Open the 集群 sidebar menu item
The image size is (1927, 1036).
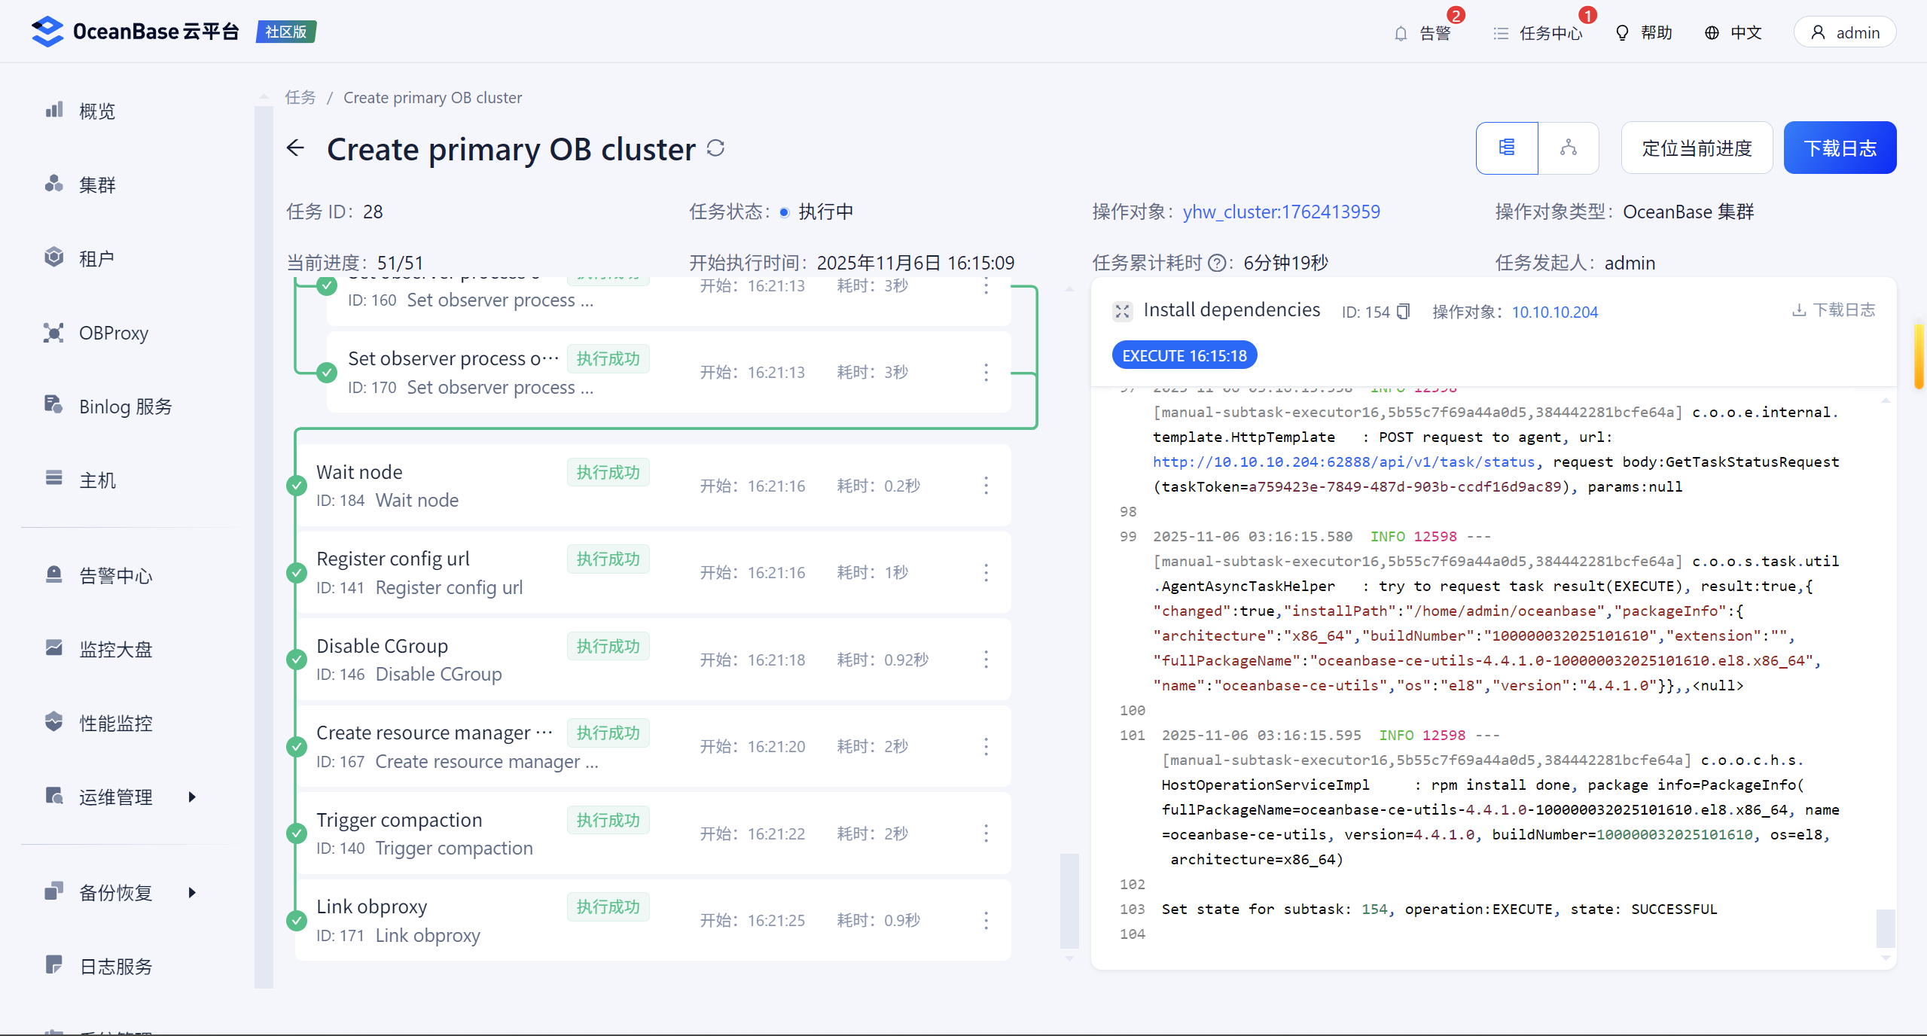tap(97, 184)
